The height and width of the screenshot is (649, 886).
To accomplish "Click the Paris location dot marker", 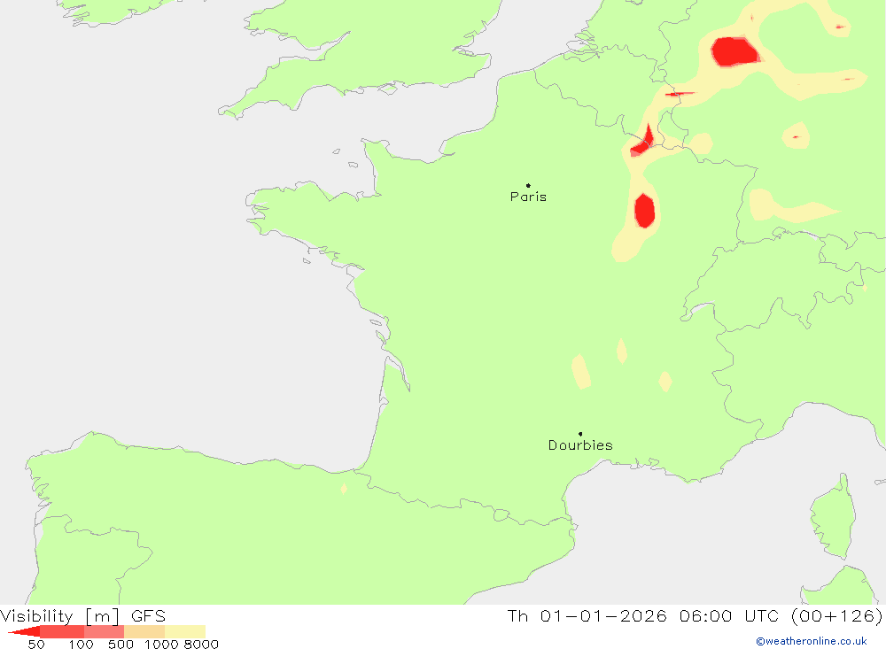I will click(x=528, y=185).
